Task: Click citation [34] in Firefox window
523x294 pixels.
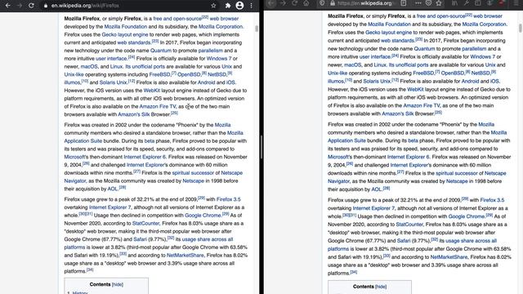Action: 354,272
